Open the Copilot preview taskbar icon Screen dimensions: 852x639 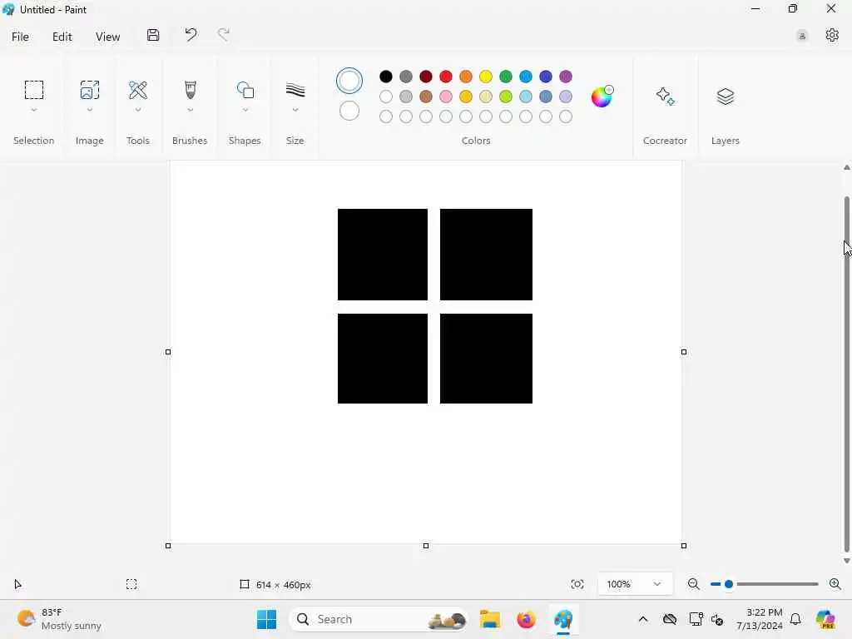[825, 619]
